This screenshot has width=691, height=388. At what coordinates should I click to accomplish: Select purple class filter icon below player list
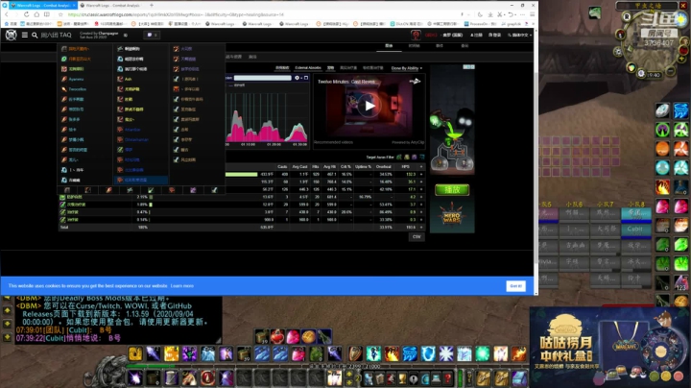193,190
